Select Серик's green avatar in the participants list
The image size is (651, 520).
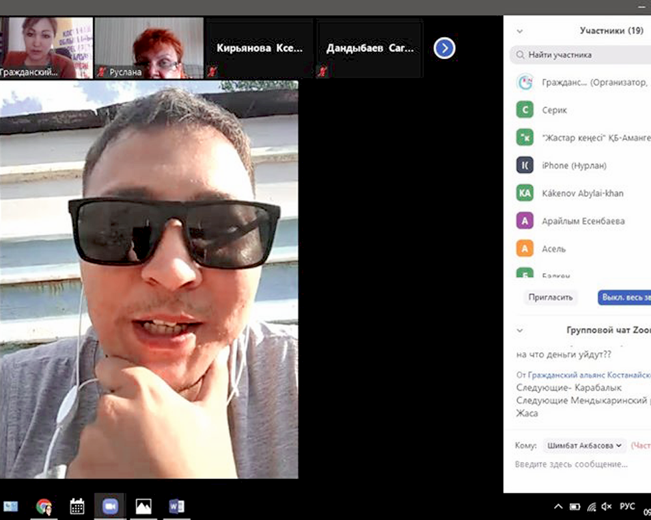[x=525, y=110]
